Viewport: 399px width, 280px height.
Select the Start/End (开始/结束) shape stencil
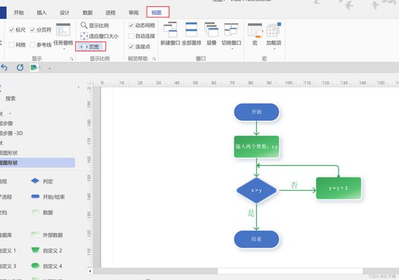click(x=35, y=197)
